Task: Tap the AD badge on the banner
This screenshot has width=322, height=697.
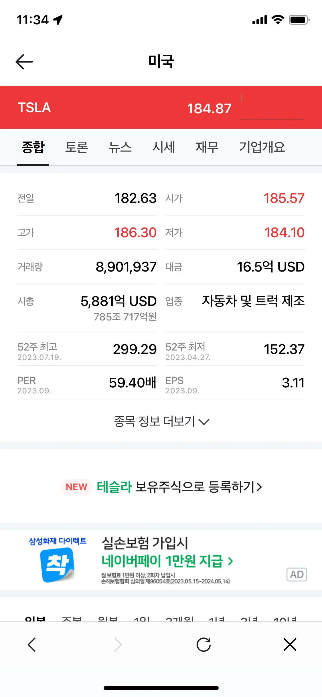Action: (x=297, y=574)
